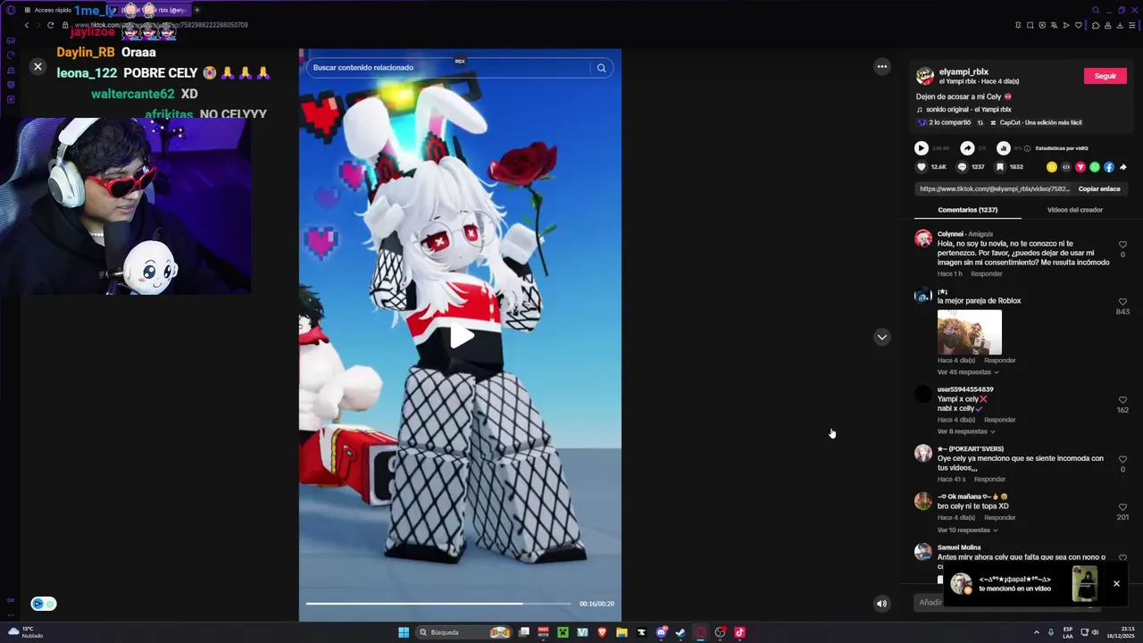Expand 'Ver 8 respuestas'
Screen dimensions: 1143x643
965,431
